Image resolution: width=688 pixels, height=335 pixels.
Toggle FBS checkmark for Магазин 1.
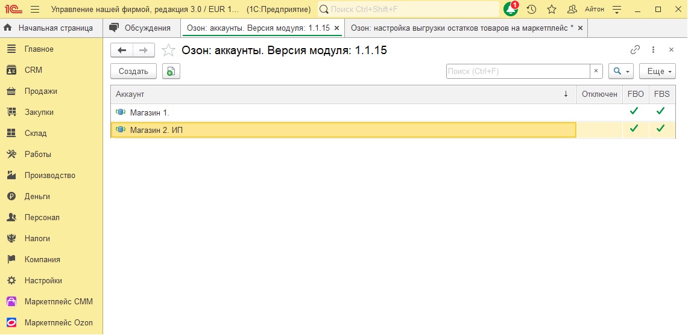[x=661, y=111]
